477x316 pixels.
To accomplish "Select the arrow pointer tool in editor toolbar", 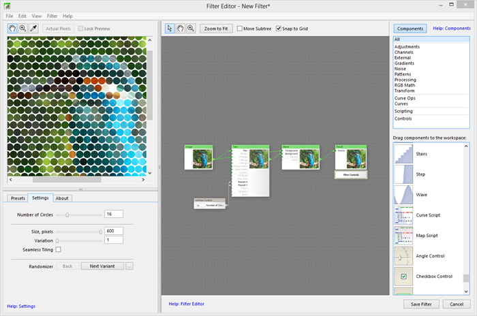I will pos(170,29).
